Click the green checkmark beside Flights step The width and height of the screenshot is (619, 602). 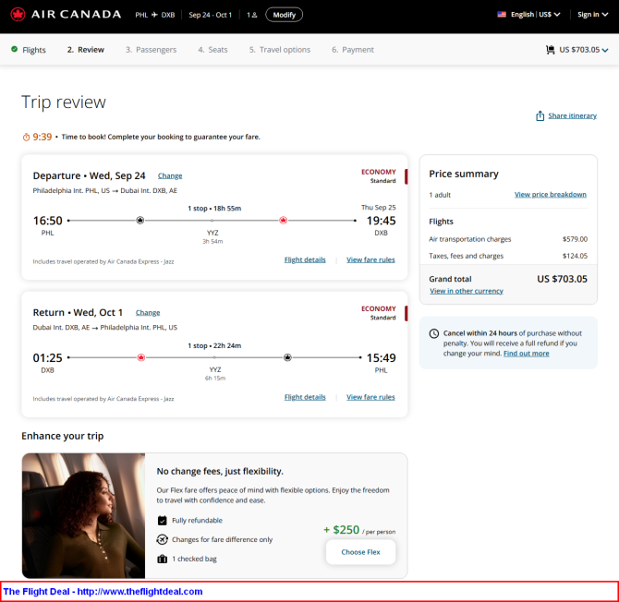pos(15,49)
